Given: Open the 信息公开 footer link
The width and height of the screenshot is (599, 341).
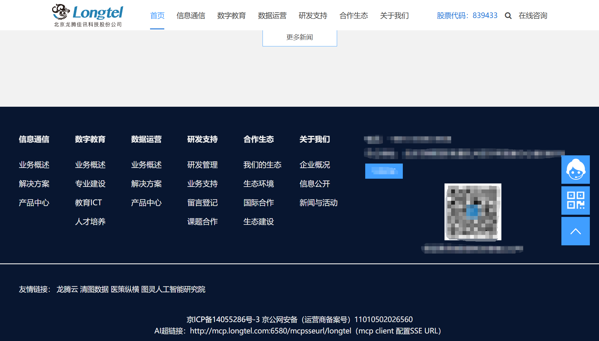Looking at the screenshot, I should 315,184.
